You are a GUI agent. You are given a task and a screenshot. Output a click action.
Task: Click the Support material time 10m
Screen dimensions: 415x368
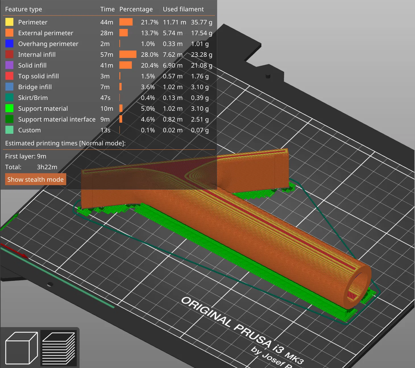pos(107,108)
